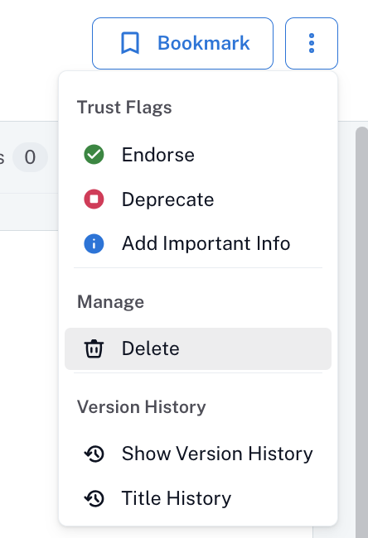Open the three-dot more options menu
Screen dimensions: 368x538
[312, 43]
